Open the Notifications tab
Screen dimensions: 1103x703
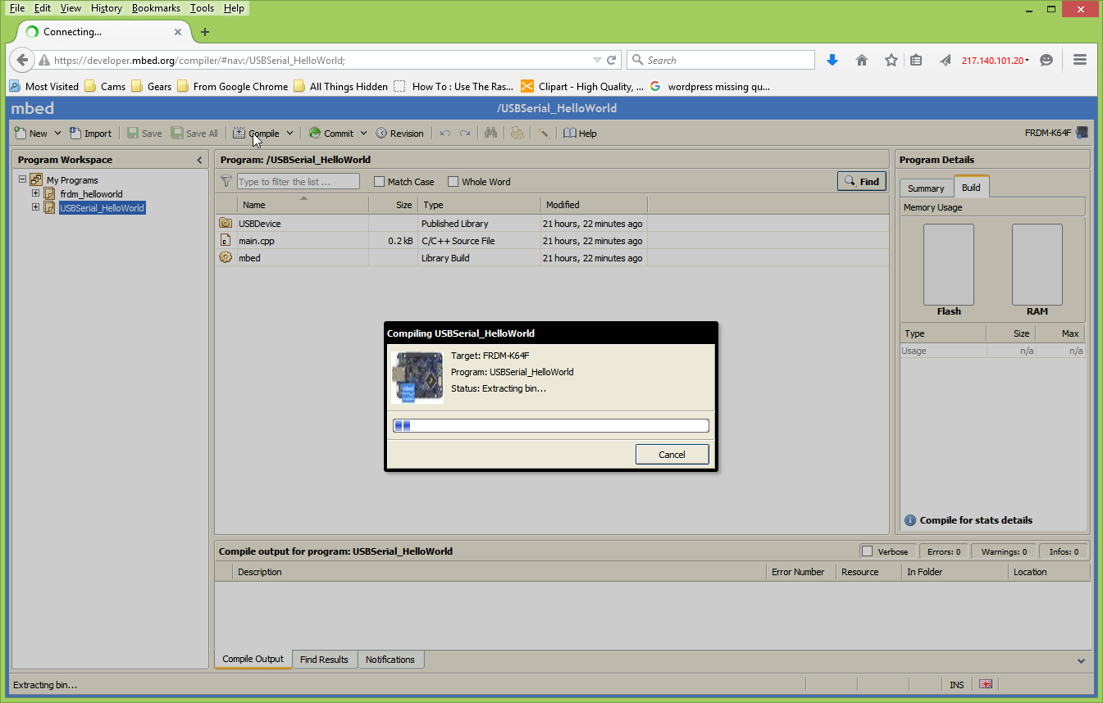(x=390, y=659)
